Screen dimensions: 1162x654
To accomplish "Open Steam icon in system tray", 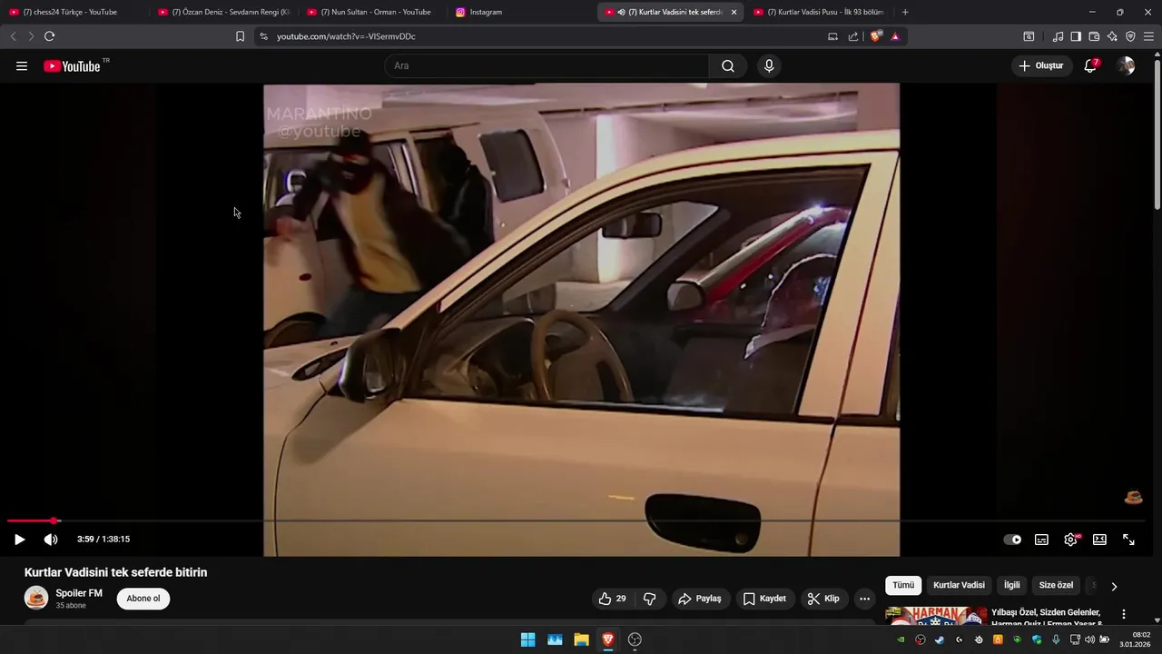I will tap(940, 639).
